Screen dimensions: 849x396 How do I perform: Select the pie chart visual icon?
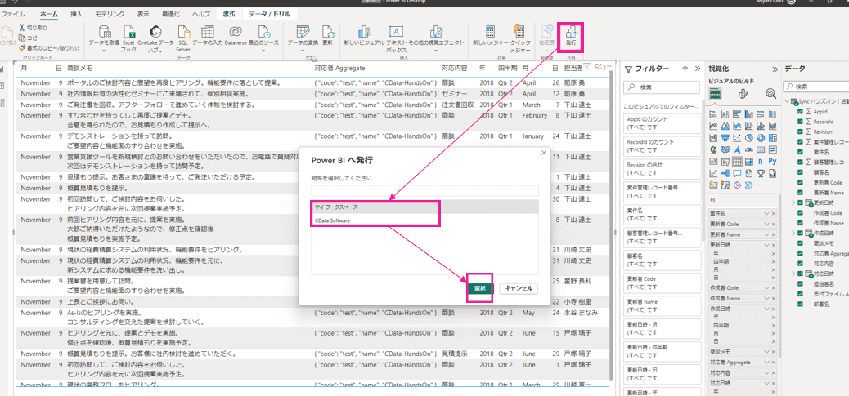(x=749, y=137)
